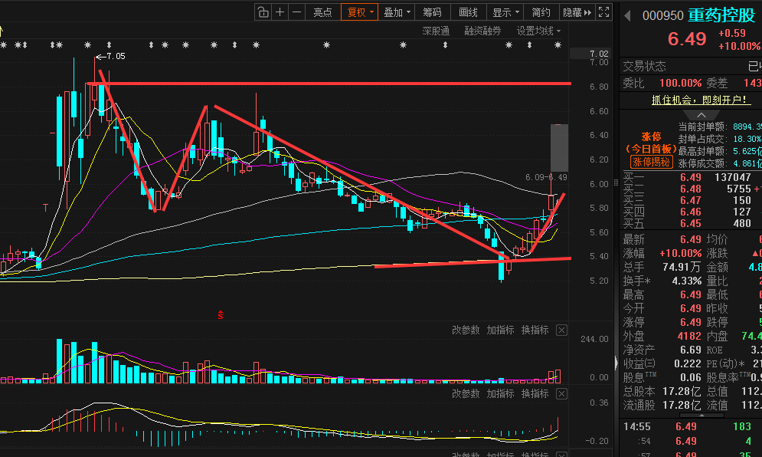This screenshot has width=762, height=457.
Task: Toggle 筹码 chip distribution display
Action: coord(432,12)
